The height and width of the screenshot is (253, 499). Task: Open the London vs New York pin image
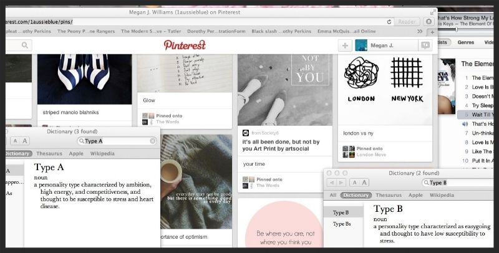385,90
